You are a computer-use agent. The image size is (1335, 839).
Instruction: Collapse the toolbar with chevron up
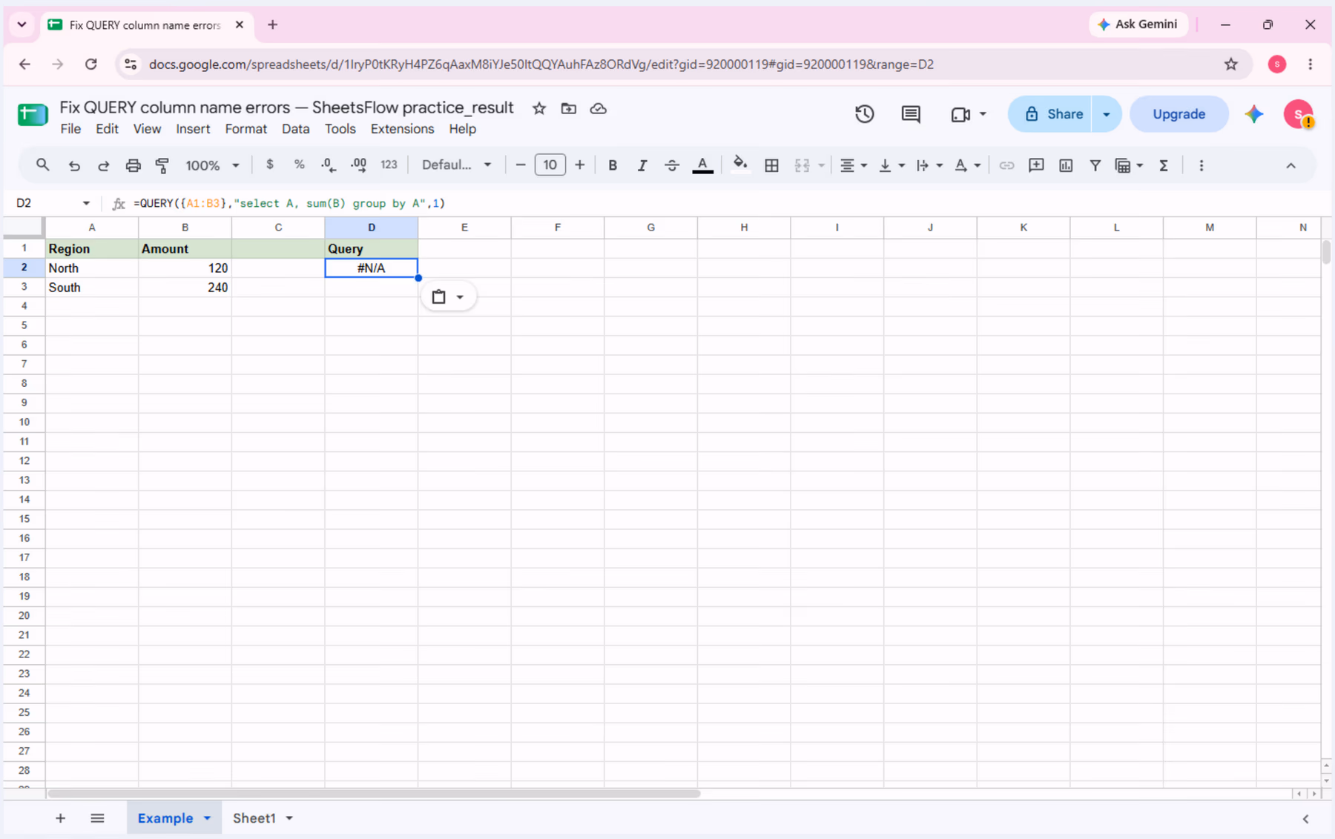pyautogui.click(x=1290, y=165)
